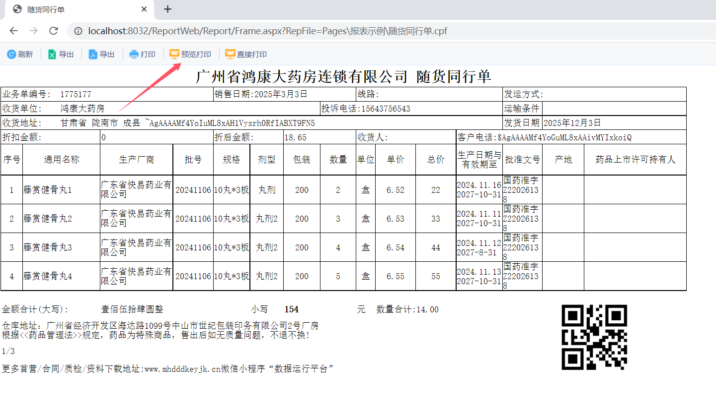Open the site information icon beside the URL
716x414 pixels.
click(78, 31)
